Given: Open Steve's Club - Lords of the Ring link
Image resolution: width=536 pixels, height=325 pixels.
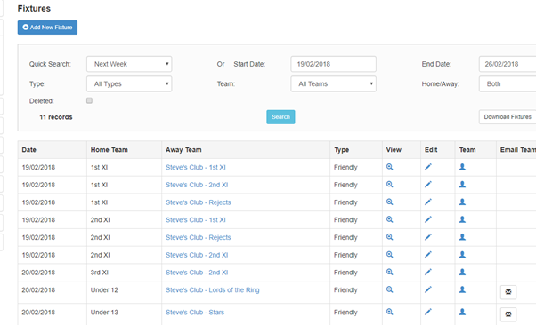Looking at the screenshot, I should (212, 289).
